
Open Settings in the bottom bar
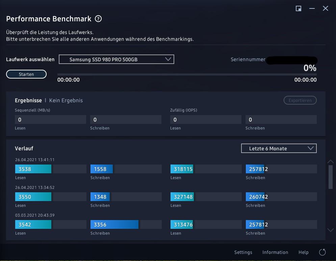click(x=243, y=252)
